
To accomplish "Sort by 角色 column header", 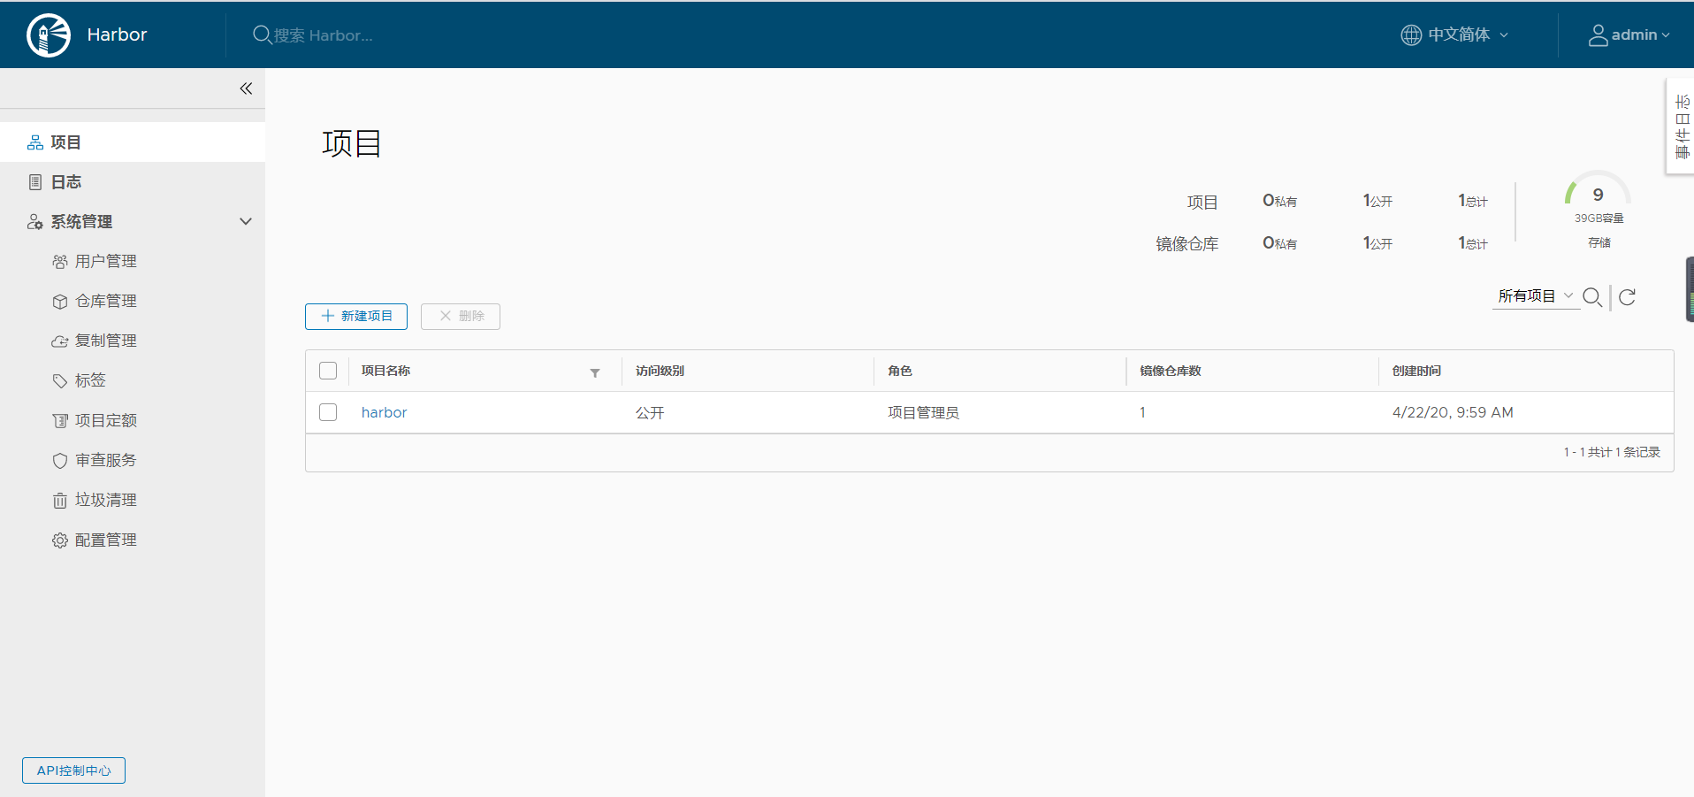I will (x=900, y=372).
